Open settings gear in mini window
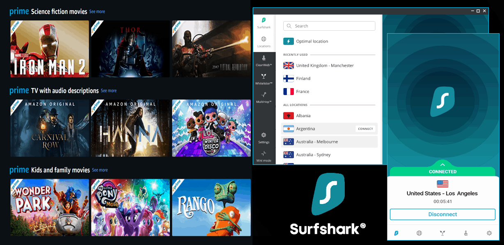Screen dimensions: 504x245 pyautogui.click(x=489, y=233)
